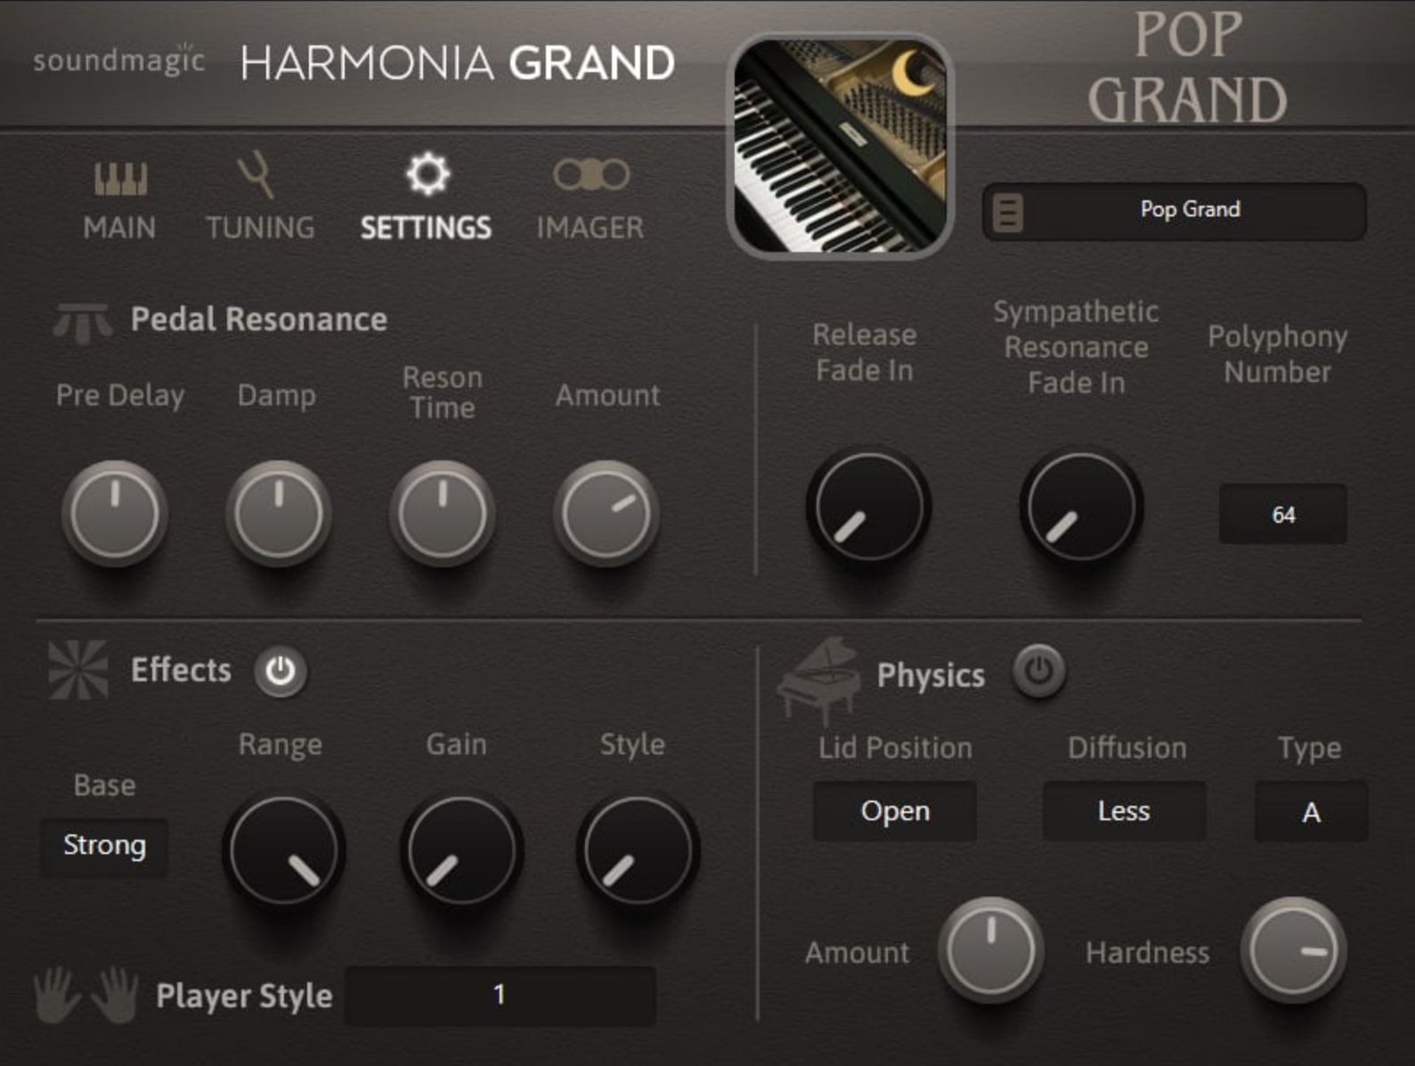Click the Hardness knob

click(1294, 950)
